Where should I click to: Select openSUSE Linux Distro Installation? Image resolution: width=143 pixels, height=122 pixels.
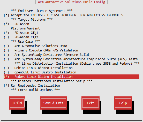coord(6,72)
